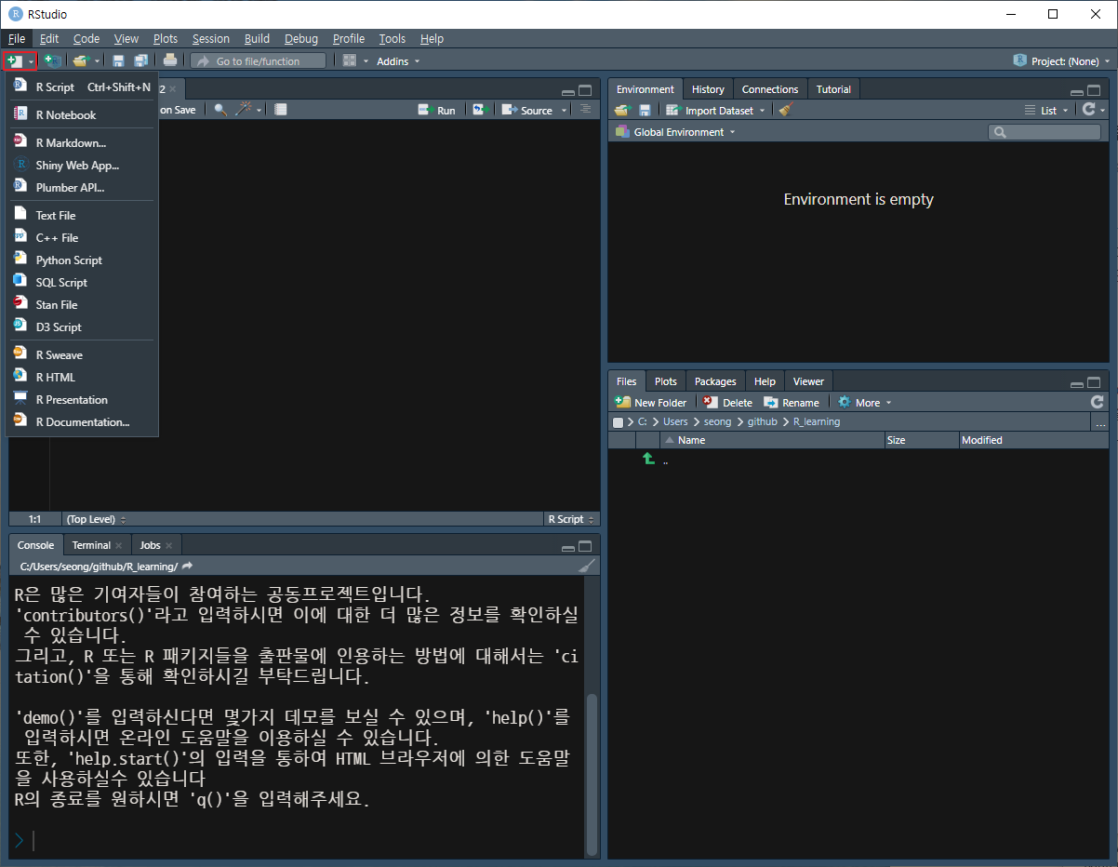Choose Shiny Web App... menu entry
The height and width of the screenshot is (867, 1118).
point(82,165)
